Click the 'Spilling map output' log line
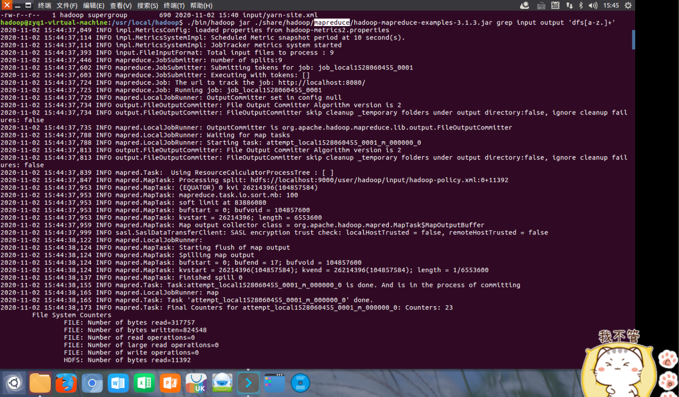This screenshot has width=679, height=397. tap(127, 255)
